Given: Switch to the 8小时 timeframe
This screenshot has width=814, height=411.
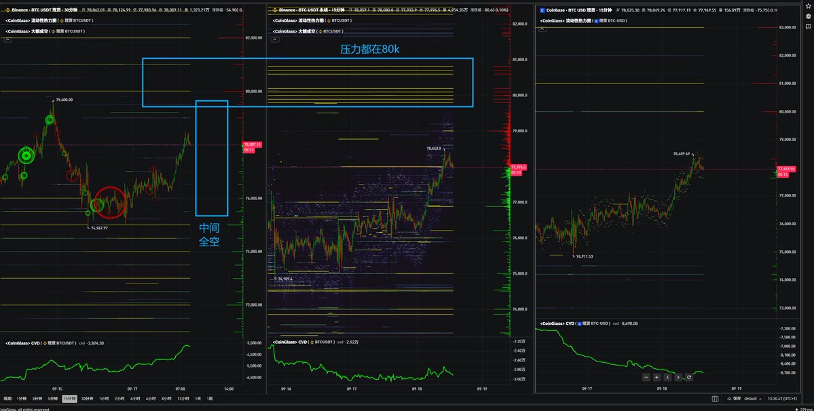Looking at the screenshot, I should 166,399.
